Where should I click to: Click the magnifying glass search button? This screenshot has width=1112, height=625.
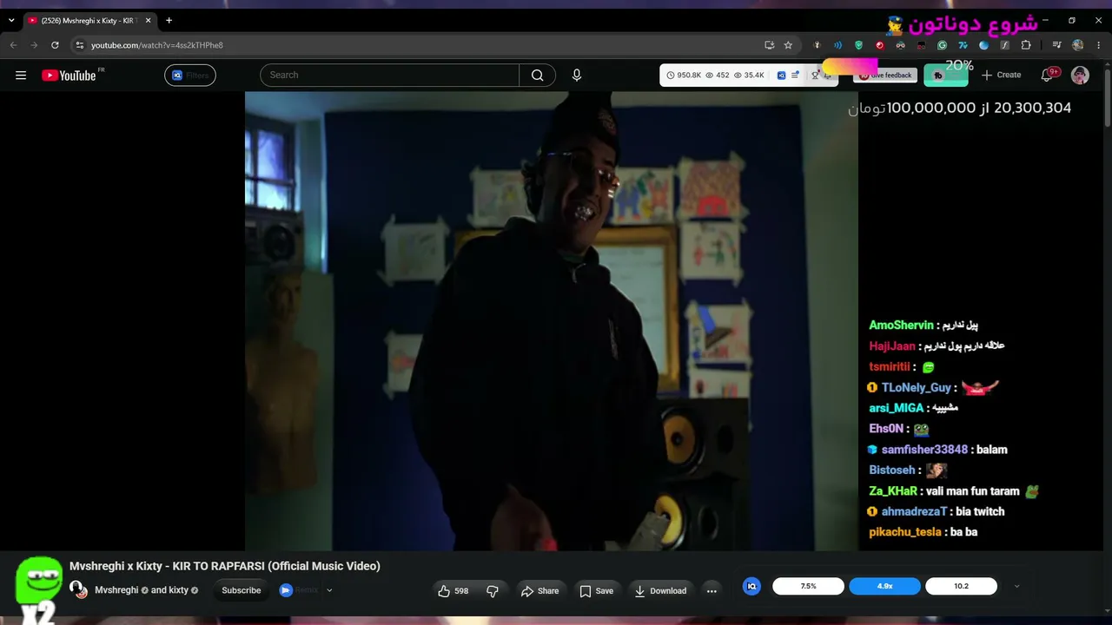point(538,76)
